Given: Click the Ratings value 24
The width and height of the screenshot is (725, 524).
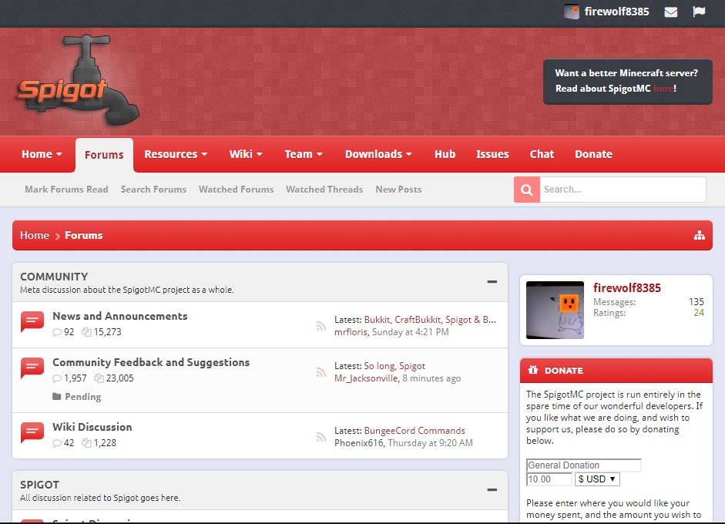Looking at the screenshot, I should pyautogui.click(x=699, y=313).
